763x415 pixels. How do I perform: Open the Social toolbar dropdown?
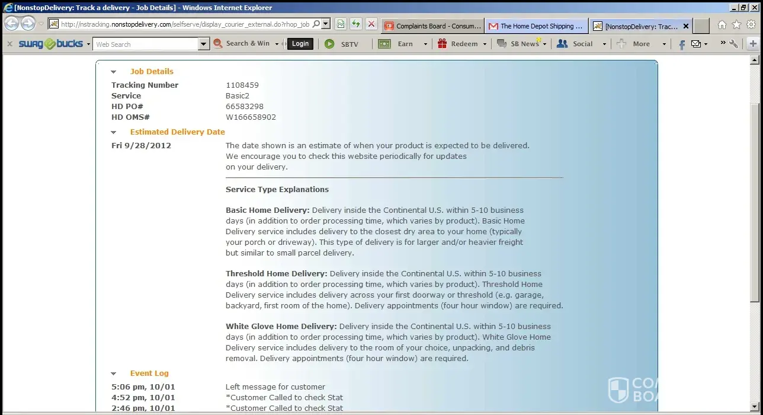point(604,44)
